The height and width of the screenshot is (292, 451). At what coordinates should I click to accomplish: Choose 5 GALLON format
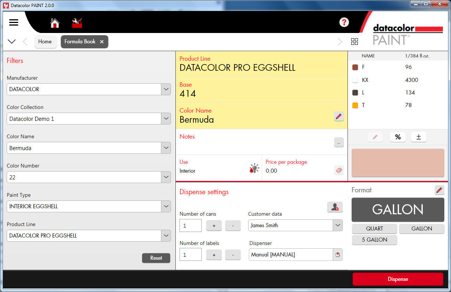374,240
